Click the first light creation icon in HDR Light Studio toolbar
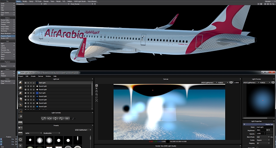This screenshot has width=276, height=148. (21, 83)
